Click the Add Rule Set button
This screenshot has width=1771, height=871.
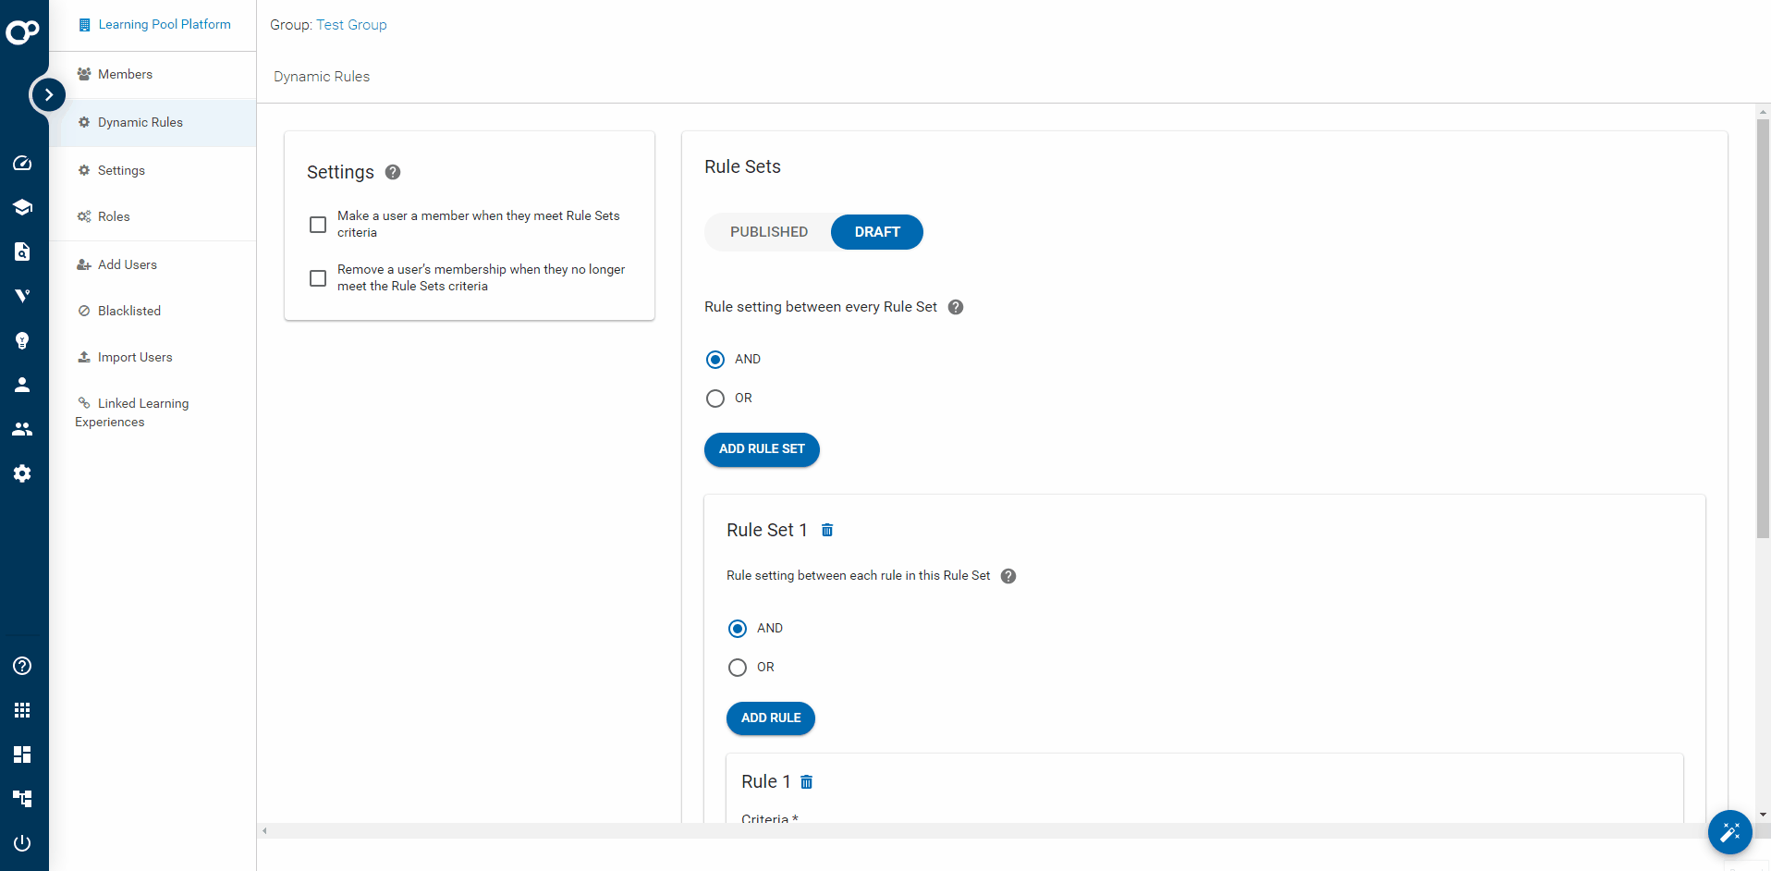click(762, 449)
